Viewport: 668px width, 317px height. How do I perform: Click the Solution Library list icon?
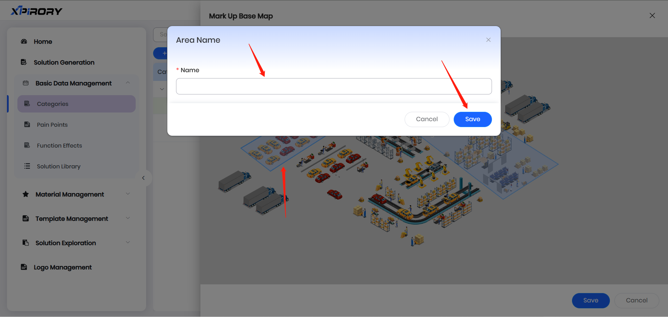click(x=27, y=166)
